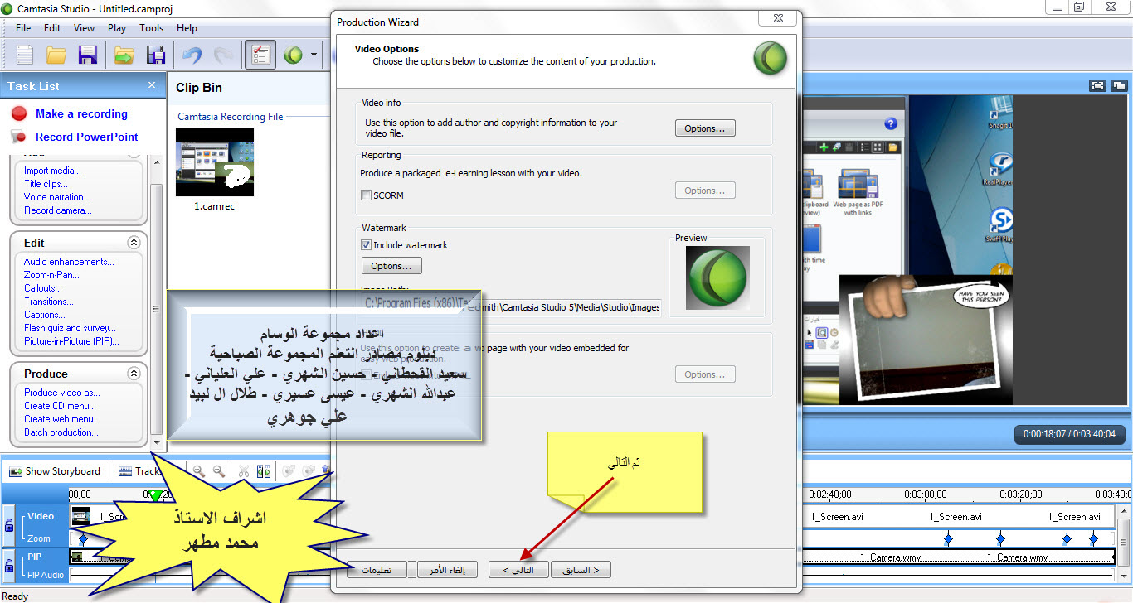The height and width of the screenshot is (603, 1133).
Task: Click the 0:00:18;07 / 0:03:40;04 time readout
Action: [1068, 434]
